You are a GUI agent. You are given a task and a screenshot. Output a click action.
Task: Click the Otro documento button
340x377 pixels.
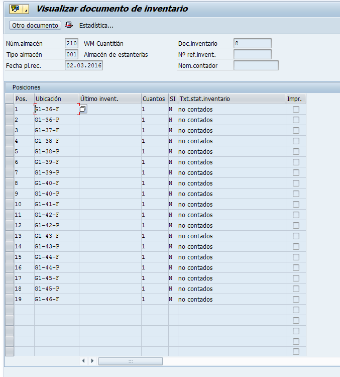[35, 25]
